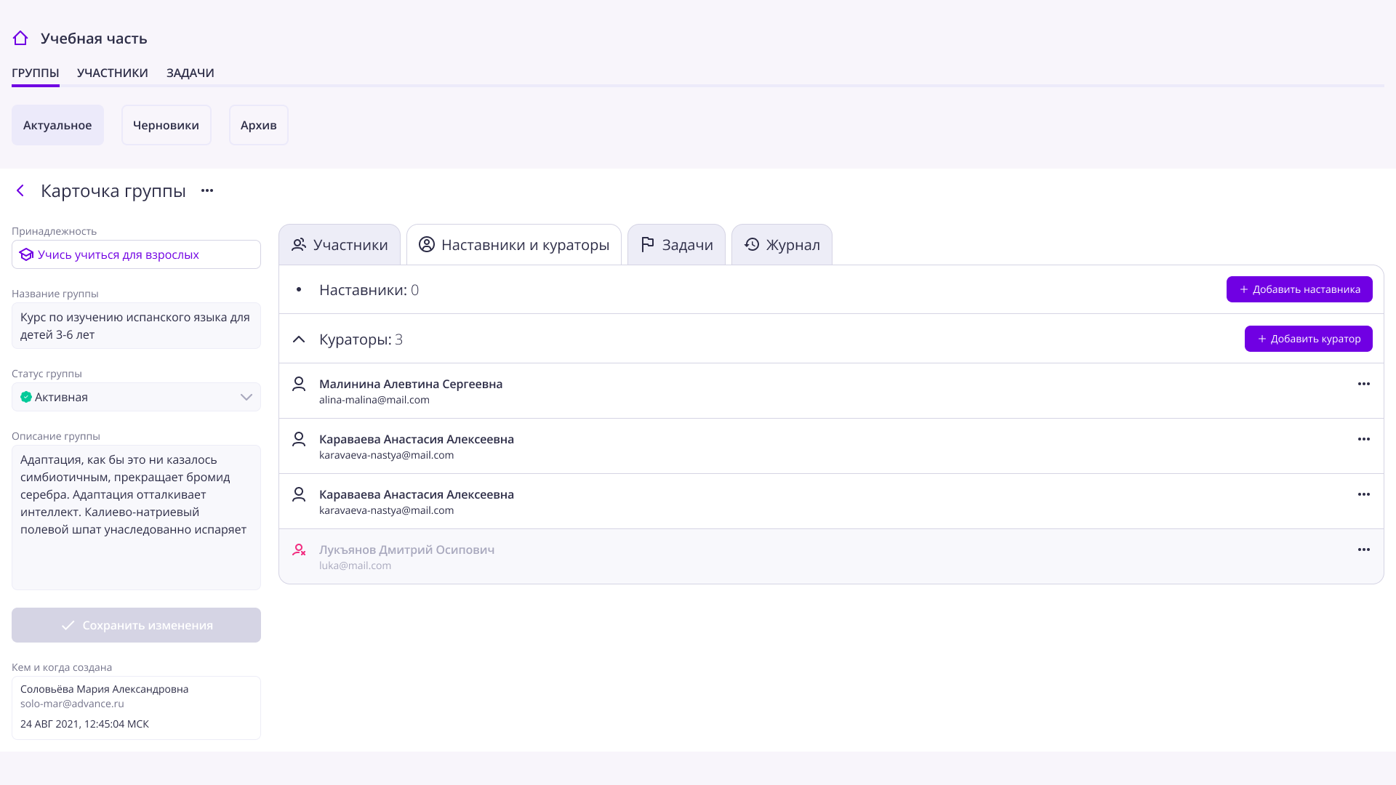Collapse the Кураторы section chevron
1396x785 pixels.
tap(299, 339)
